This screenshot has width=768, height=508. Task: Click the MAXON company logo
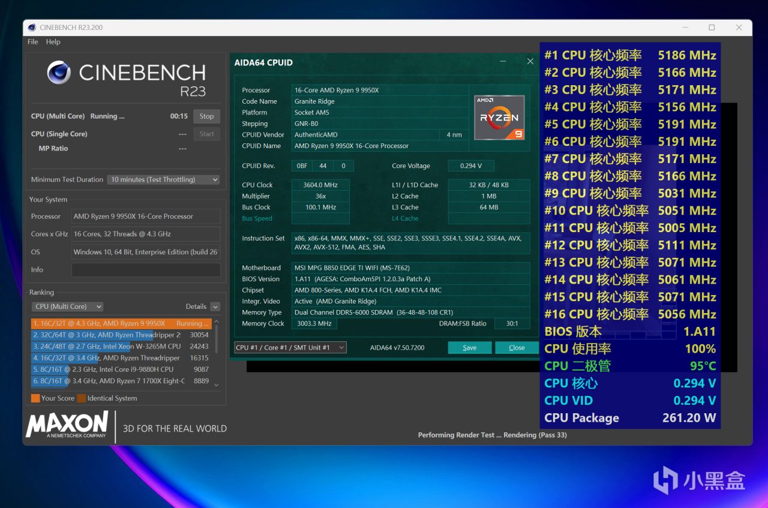tap(67, 425)
